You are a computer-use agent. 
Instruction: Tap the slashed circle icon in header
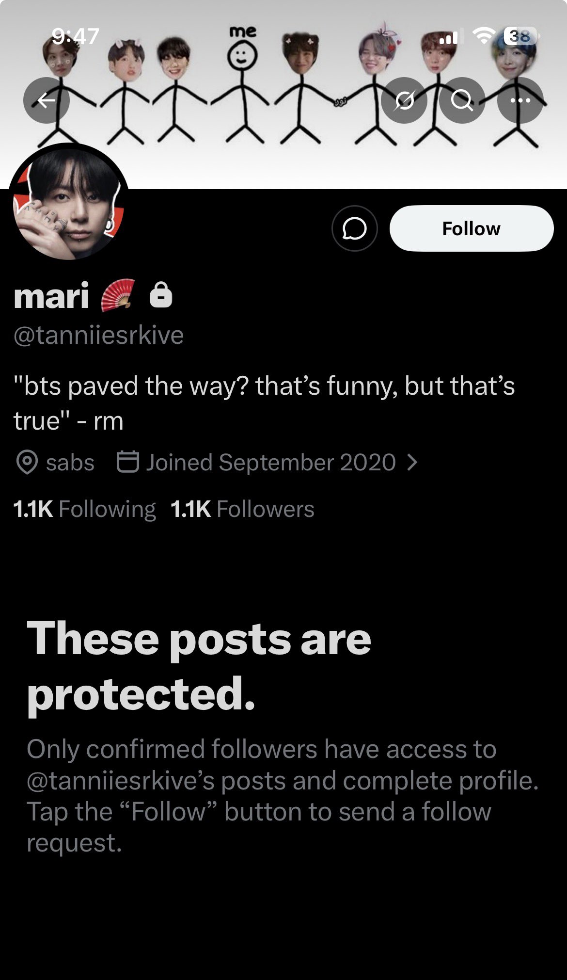pos(404,100)
